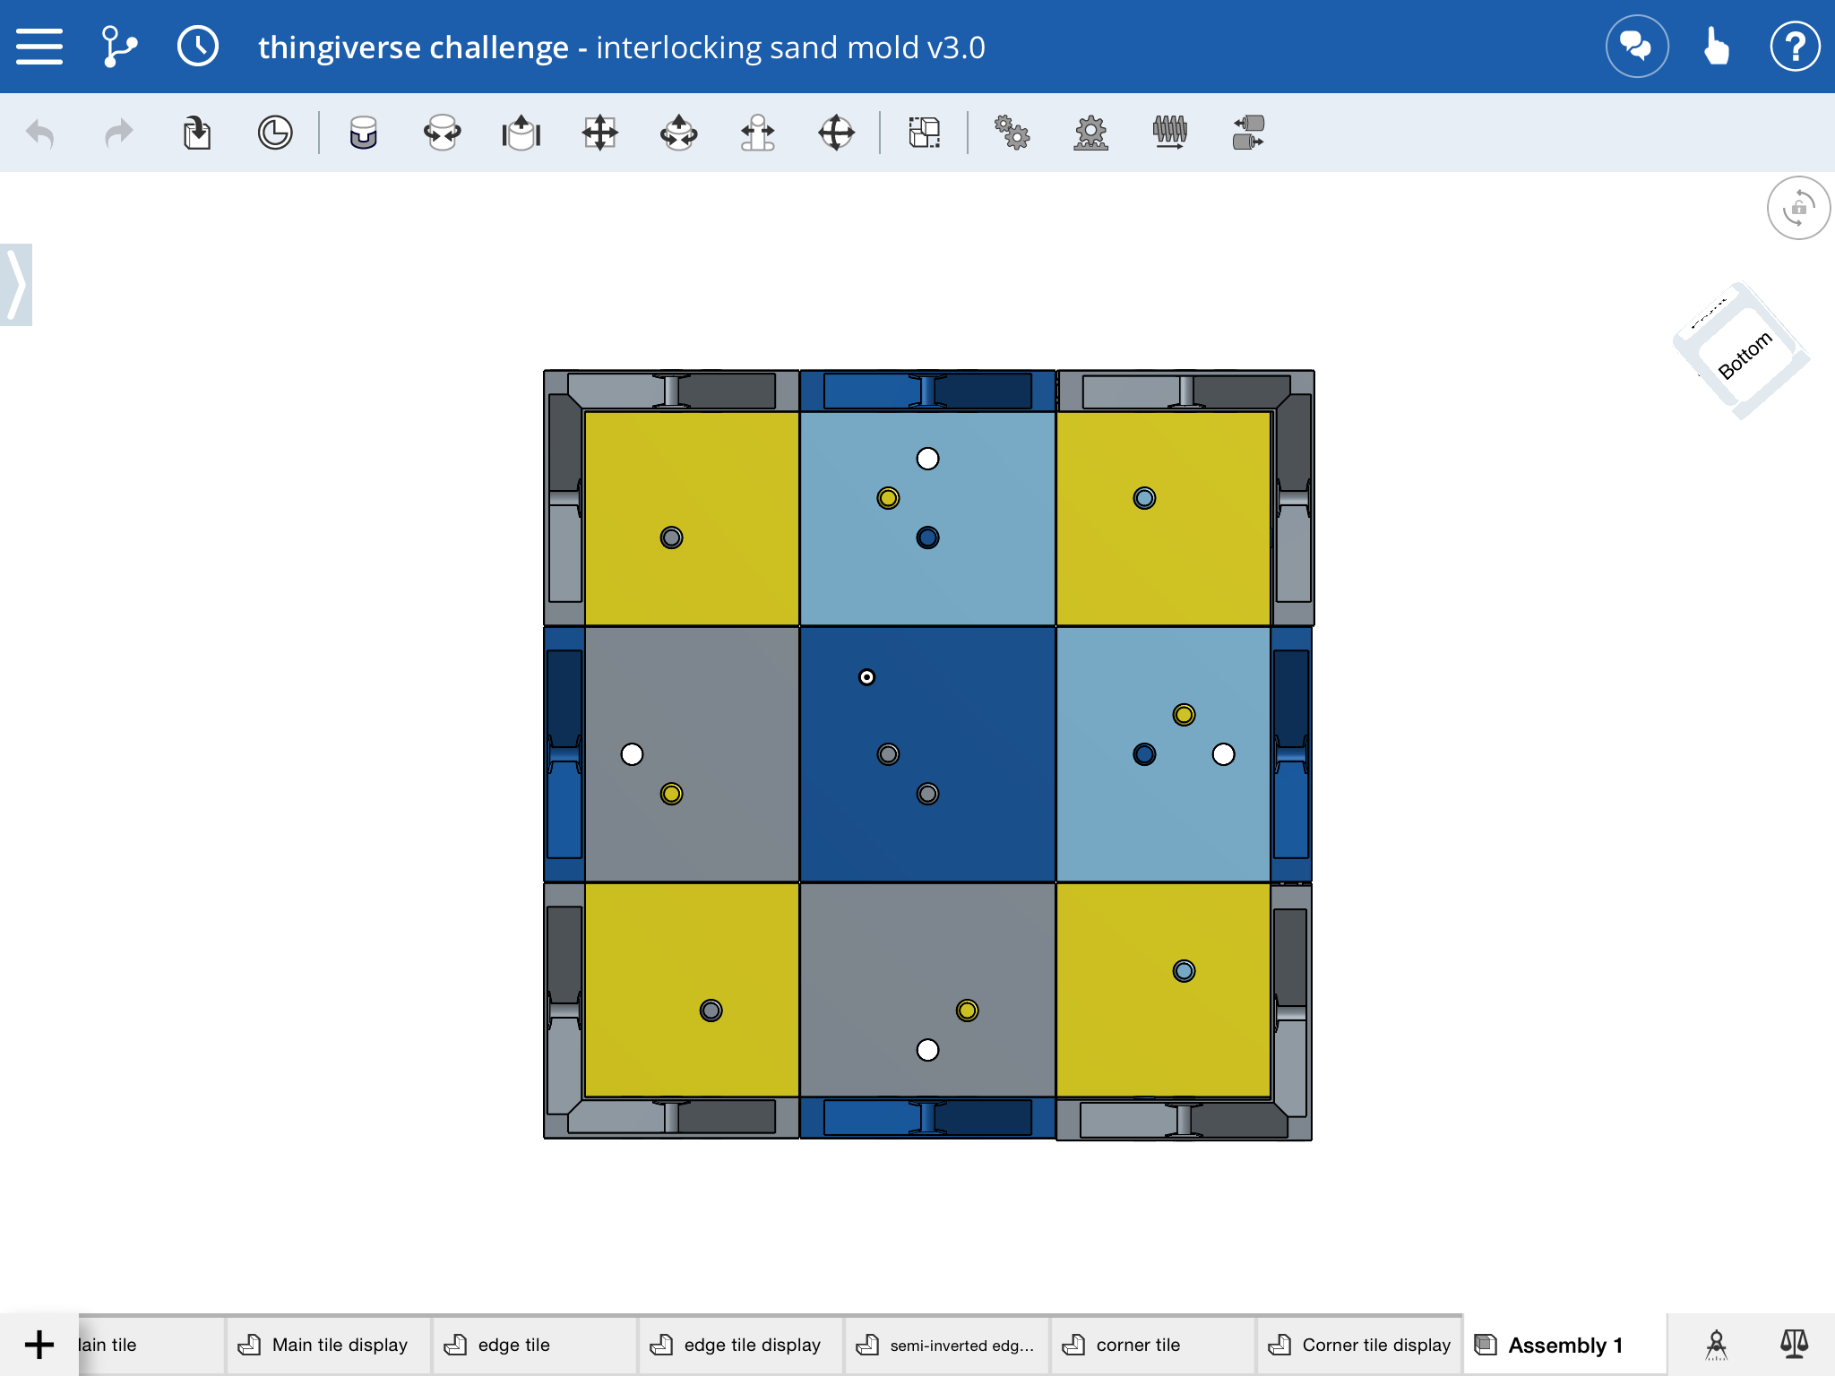Select the Planar mate four-arrow tool
The width and height of the screenshot is (1835, 1376).
click(x=599, y=133)
